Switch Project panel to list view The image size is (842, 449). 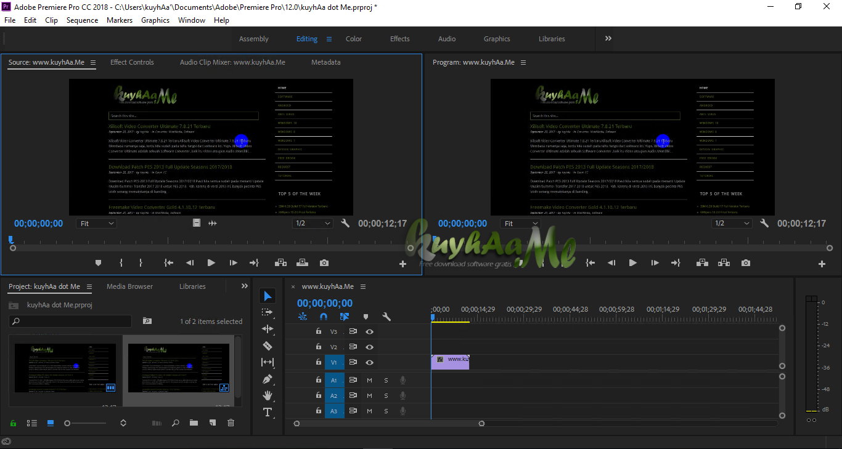(x=32, y=423)
